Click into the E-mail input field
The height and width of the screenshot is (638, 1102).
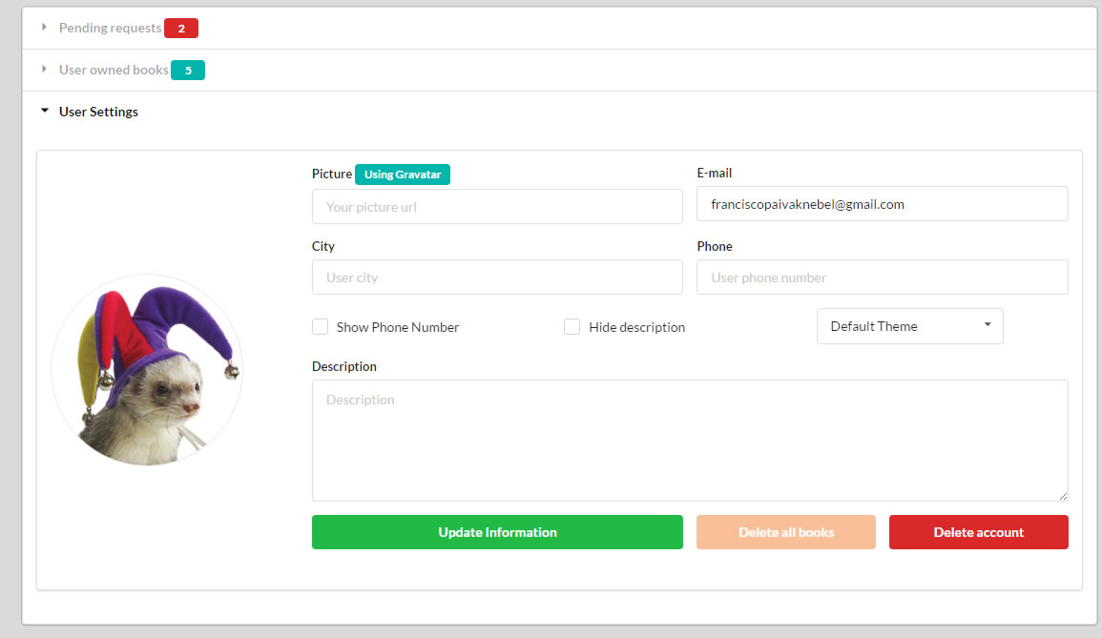882,204
